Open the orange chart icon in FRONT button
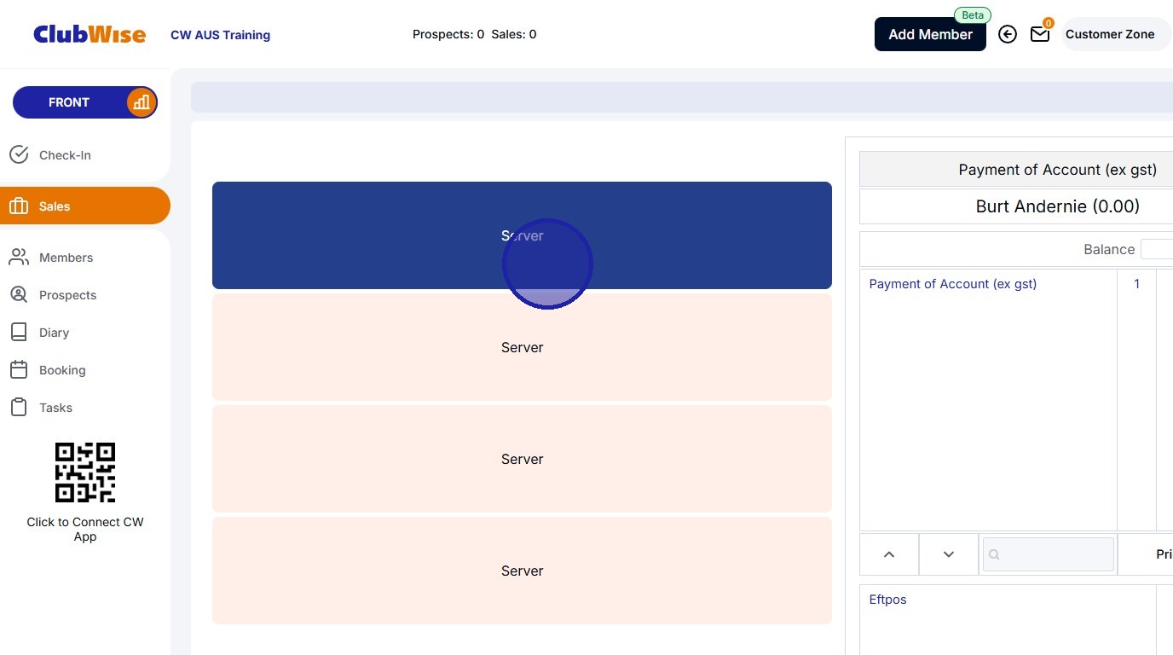The image size is (1173, 655). (141, 102)
